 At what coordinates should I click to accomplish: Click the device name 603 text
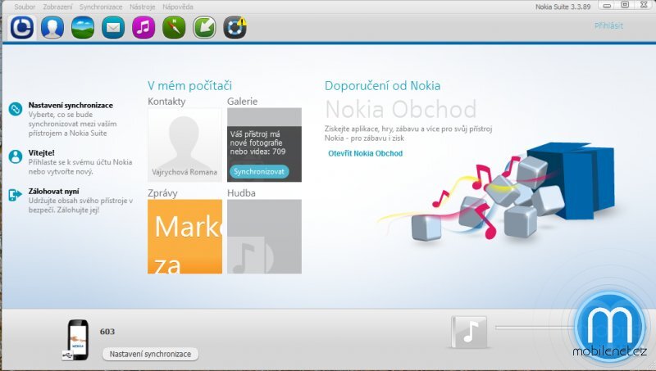pyautogui.click(x=107, y=332)
